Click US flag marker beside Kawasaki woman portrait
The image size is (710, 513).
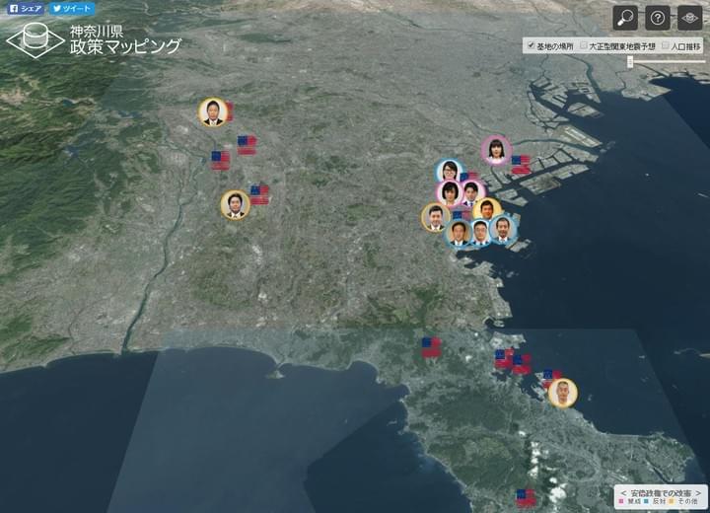click(522, 165)
